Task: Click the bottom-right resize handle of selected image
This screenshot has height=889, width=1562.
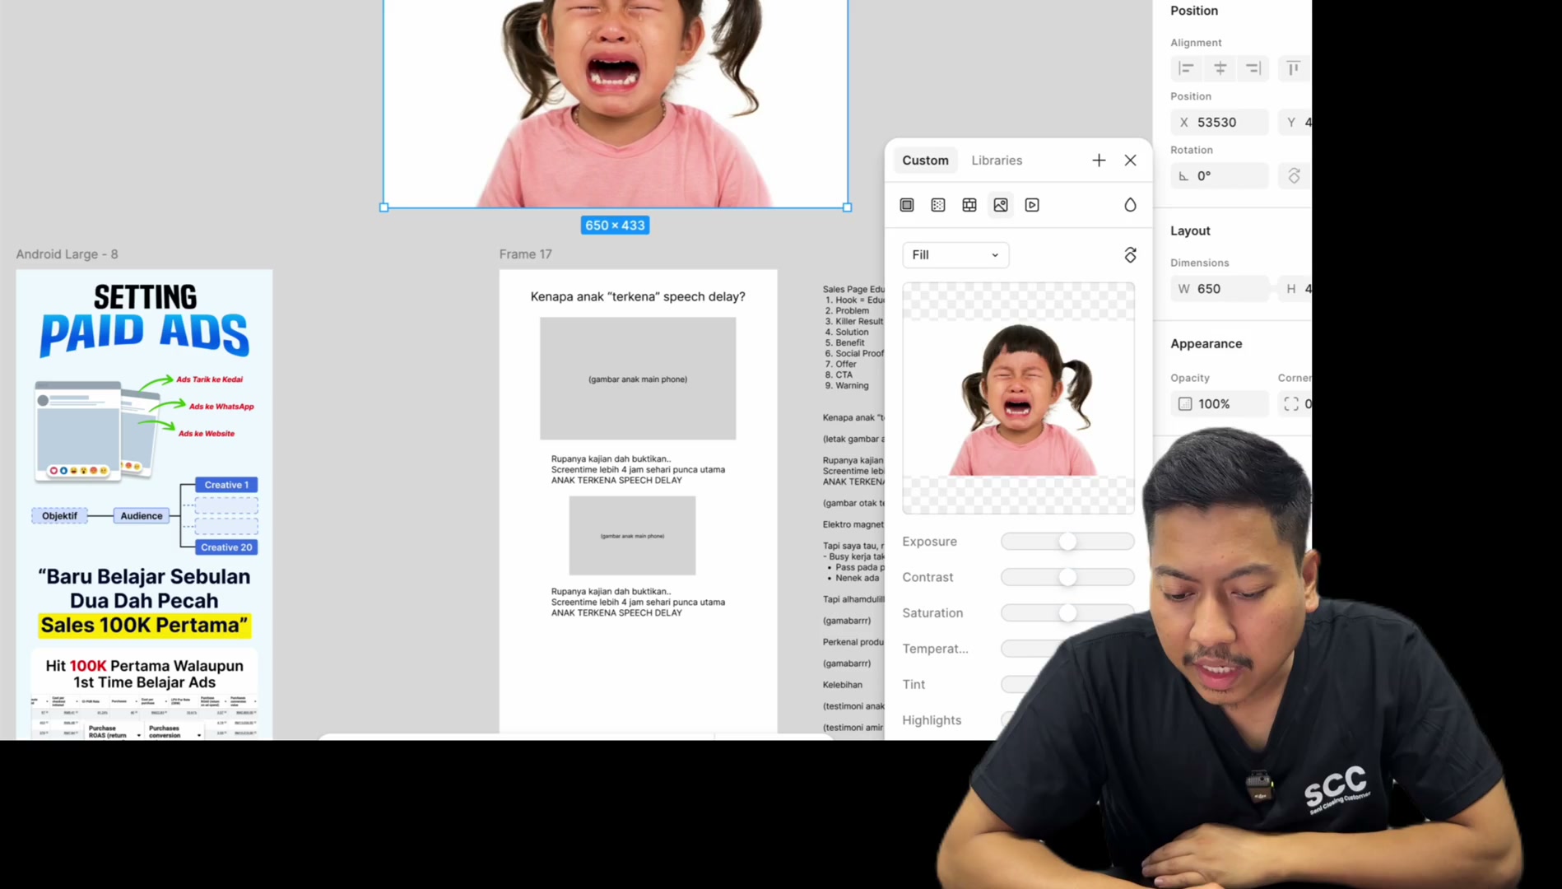Action: coord(847,207)
